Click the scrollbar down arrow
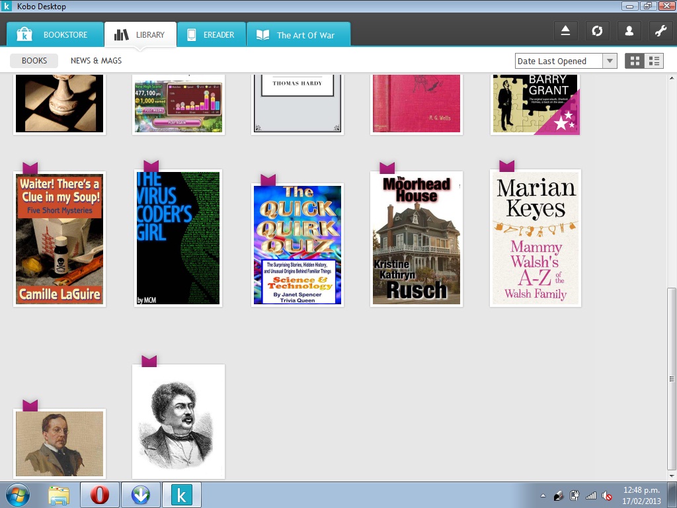Viewport: 677px width, 508px height. click(672, 476)
